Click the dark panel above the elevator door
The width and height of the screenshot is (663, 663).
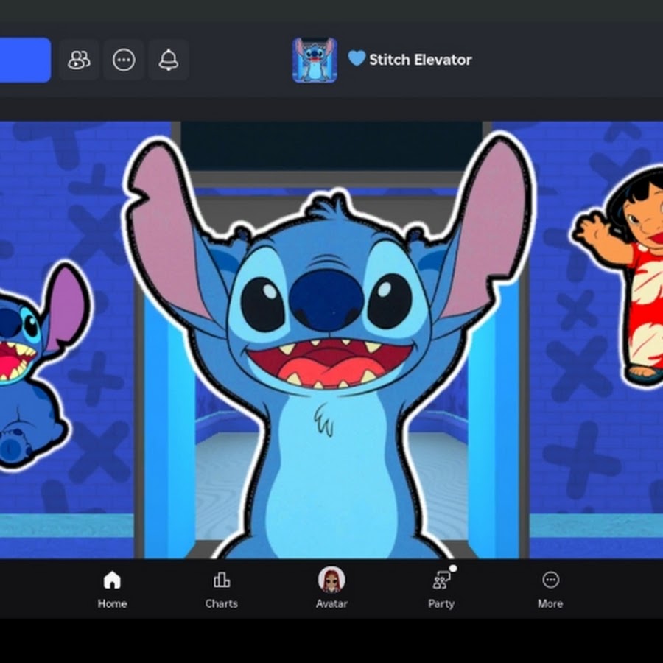[x=331, y=145]
